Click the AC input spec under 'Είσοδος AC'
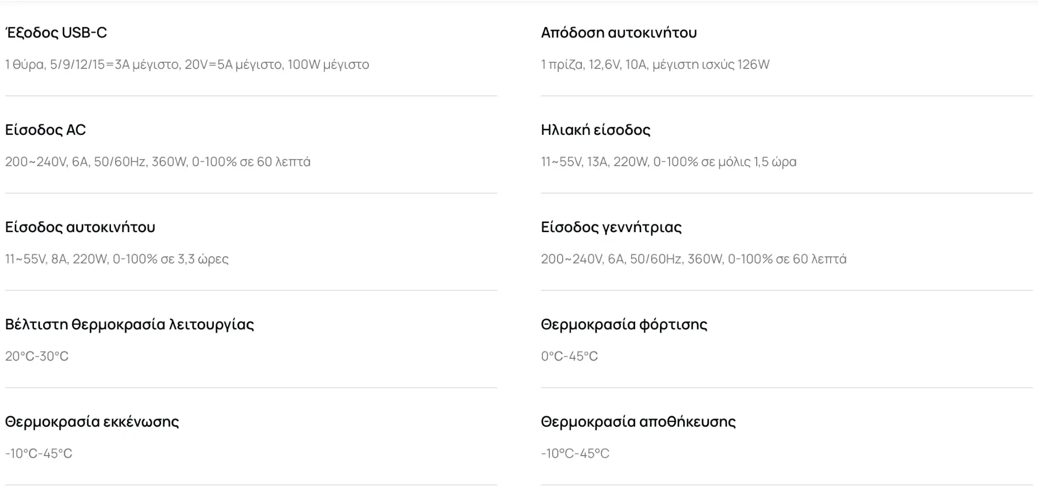 [158, 162]
